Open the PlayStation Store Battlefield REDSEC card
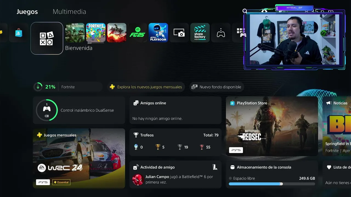The width and height of the screenshot is (351, 197). point(272,126)
